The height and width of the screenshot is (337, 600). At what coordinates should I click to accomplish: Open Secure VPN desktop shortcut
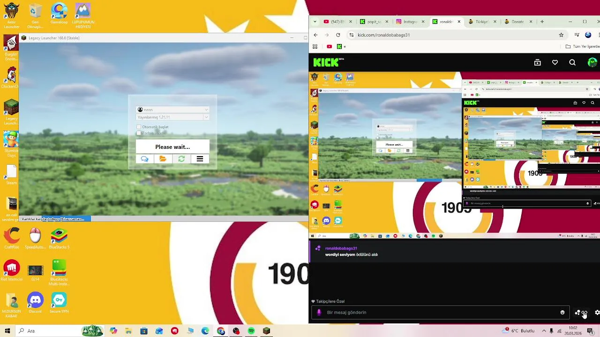(59, 302)
